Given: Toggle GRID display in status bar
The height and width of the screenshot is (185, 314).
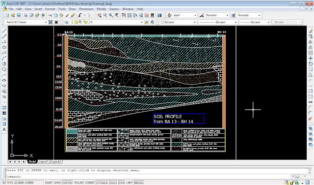Looking at the screenshot, I should pos(57,183).
